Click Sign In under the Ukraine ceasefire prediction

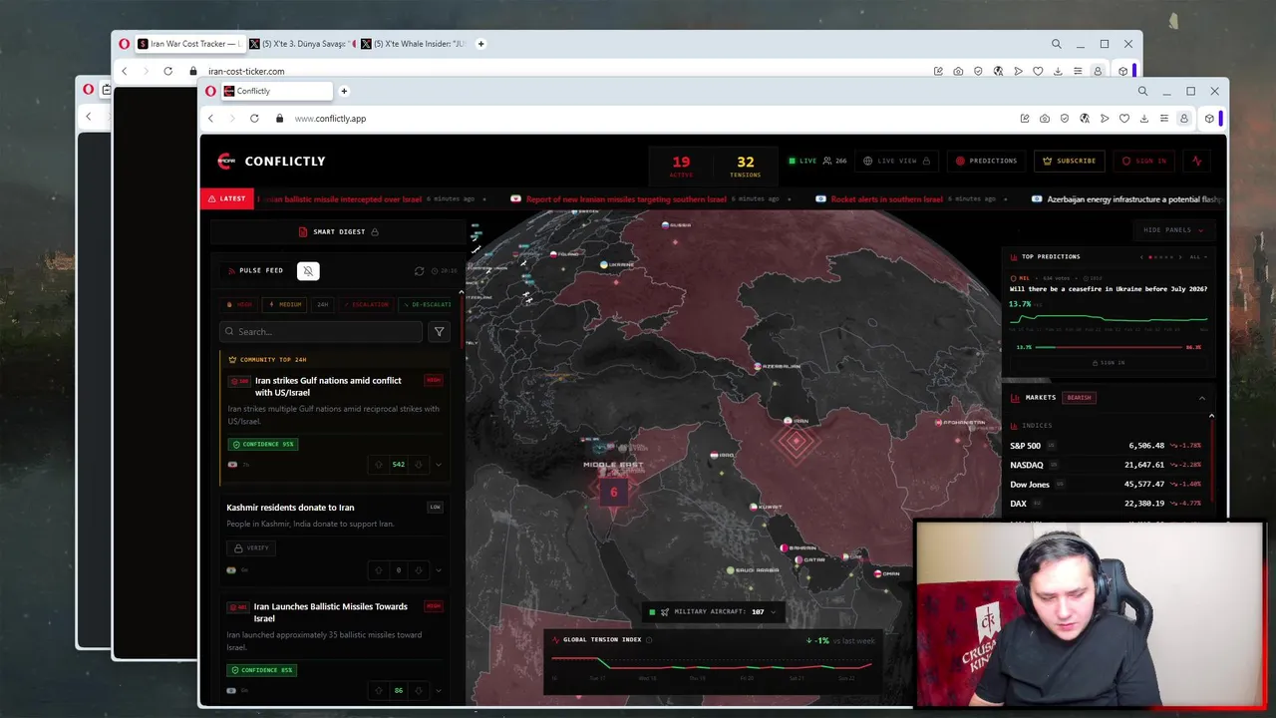1109,363
